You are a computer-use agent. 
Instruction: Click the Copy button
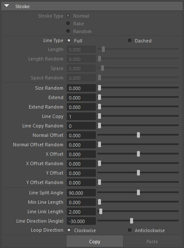(x=95, y=242)
